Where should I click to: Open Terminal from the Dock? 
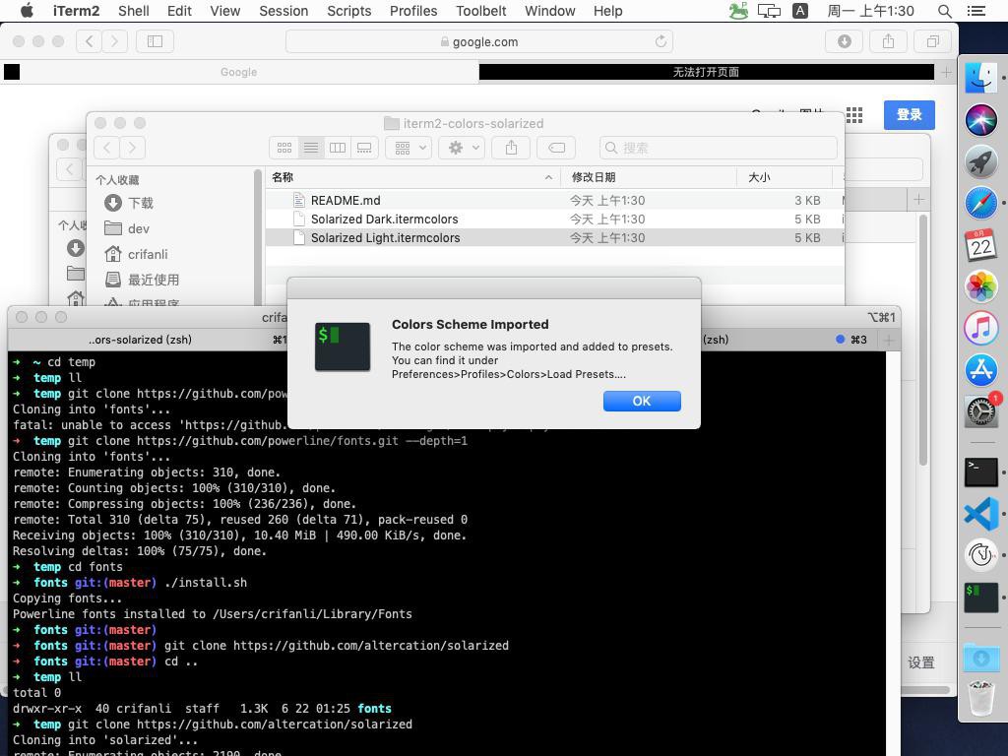point(981,472)
